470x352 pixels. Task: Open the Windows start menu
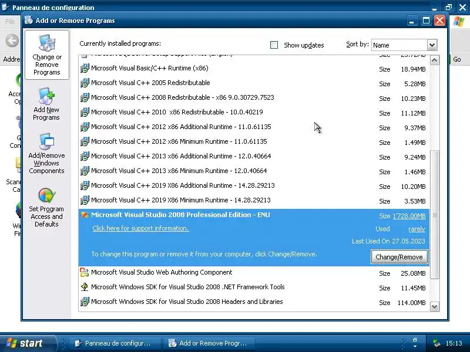tap(28, 343)
